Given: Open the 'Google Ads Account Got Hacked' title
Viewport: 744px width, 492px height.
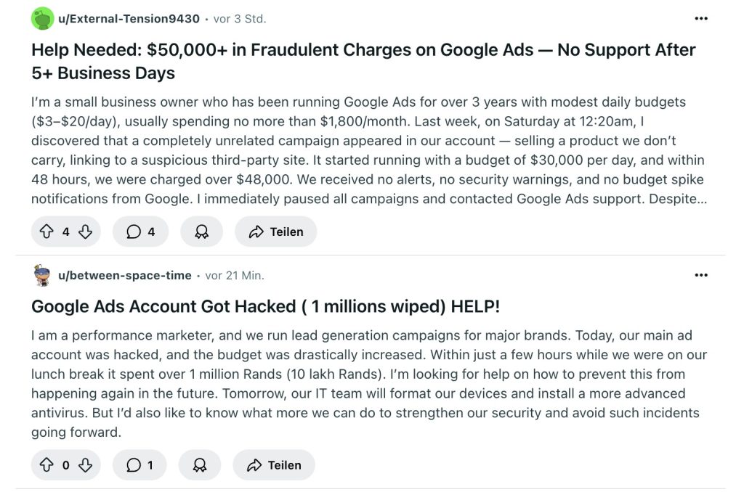Looking at the screenshot, I should pyautogui.click(x=265, y=307).
